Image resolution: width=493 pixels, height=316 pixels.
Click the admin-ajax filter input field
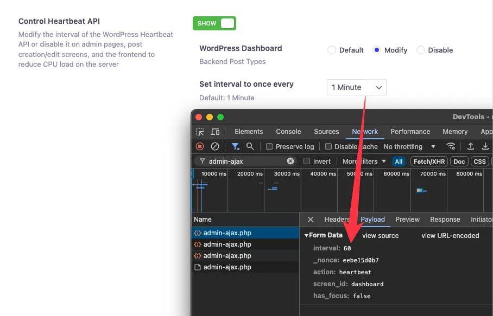pos(245,162)
